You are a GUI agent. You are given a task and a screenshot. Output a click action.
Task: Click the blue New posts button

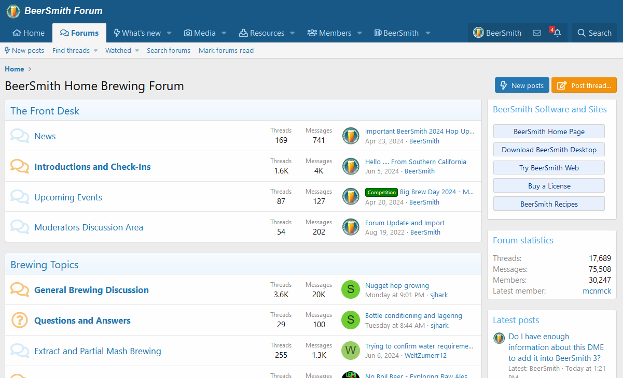click(x=522, y=85)
